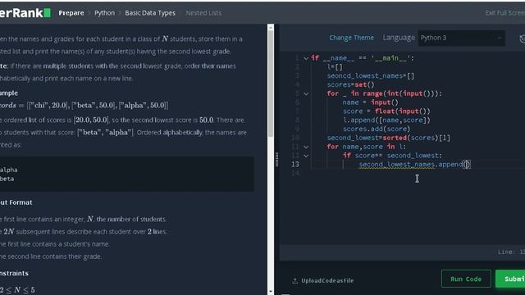This screenshot has width=525, height=295.
Task: Open the Python 3 language dropdown
Action: click(461, 38)
